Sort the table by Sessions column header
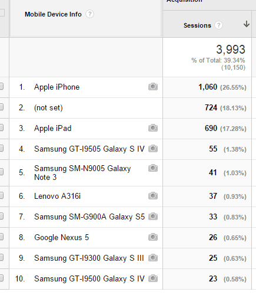The height and width of the screenshot is (295, 256). coord(197,25)
